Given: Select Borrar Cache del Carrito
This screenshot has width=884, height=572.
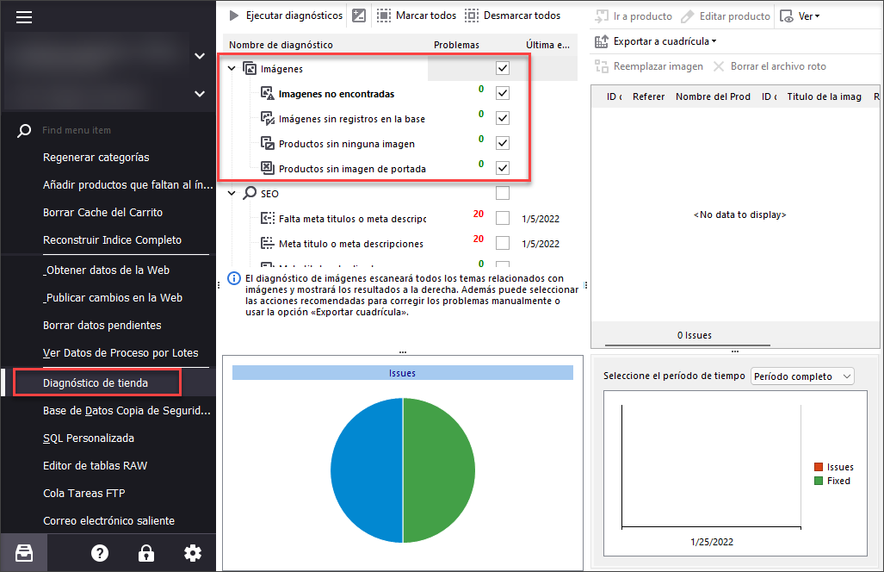Looking at the screenshot, I should pyautogui.click(x=102, y=213).
